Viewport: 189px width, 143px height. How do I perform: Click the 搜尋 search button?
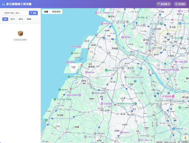[33, 13]
